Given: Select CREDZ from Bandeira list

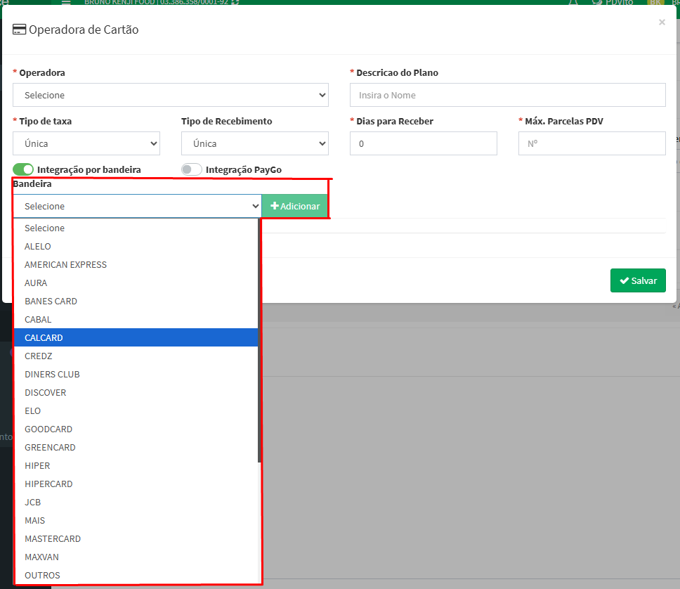Looking at the screenshot, I should tap(136, 356).
